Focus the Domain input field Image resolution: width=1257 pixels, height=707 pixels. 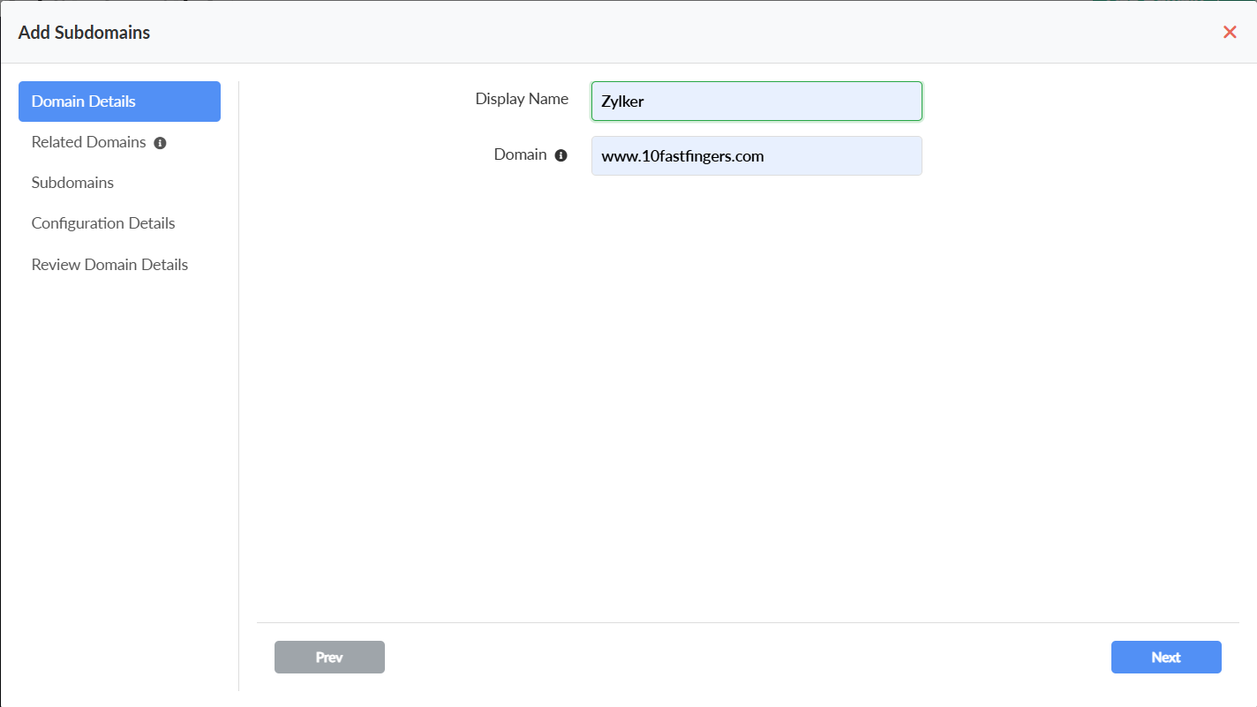coord(756,156)
